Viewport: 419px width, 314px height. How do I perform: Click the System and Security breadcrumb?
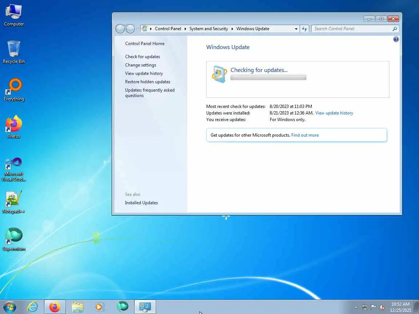[209, 29]
